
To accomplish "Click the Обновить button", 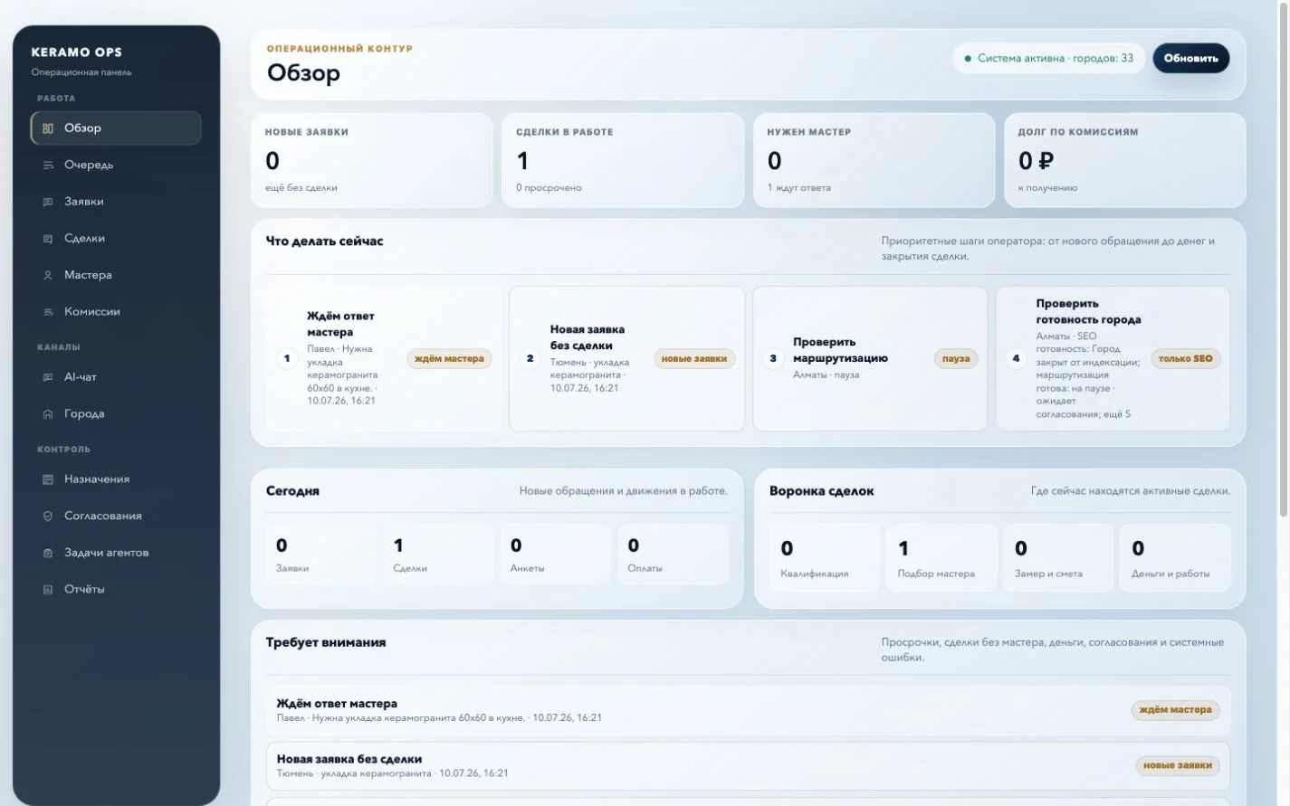I will tap(1190, 58).
